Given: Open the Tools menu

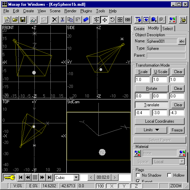Looking at the screenshot, I should point(100,11).
